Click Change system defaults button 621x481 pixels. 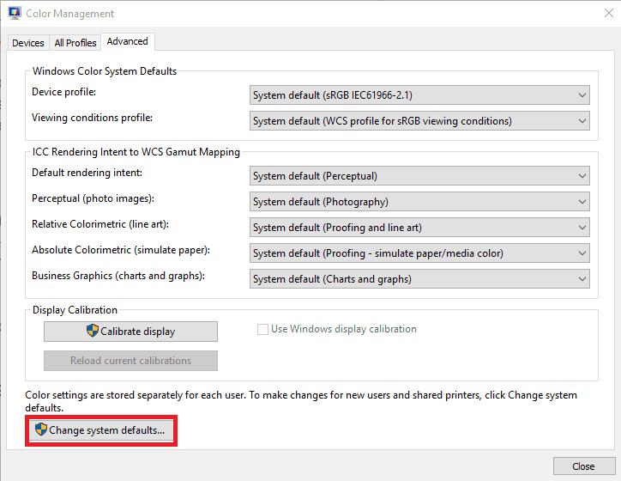point(101,430)
